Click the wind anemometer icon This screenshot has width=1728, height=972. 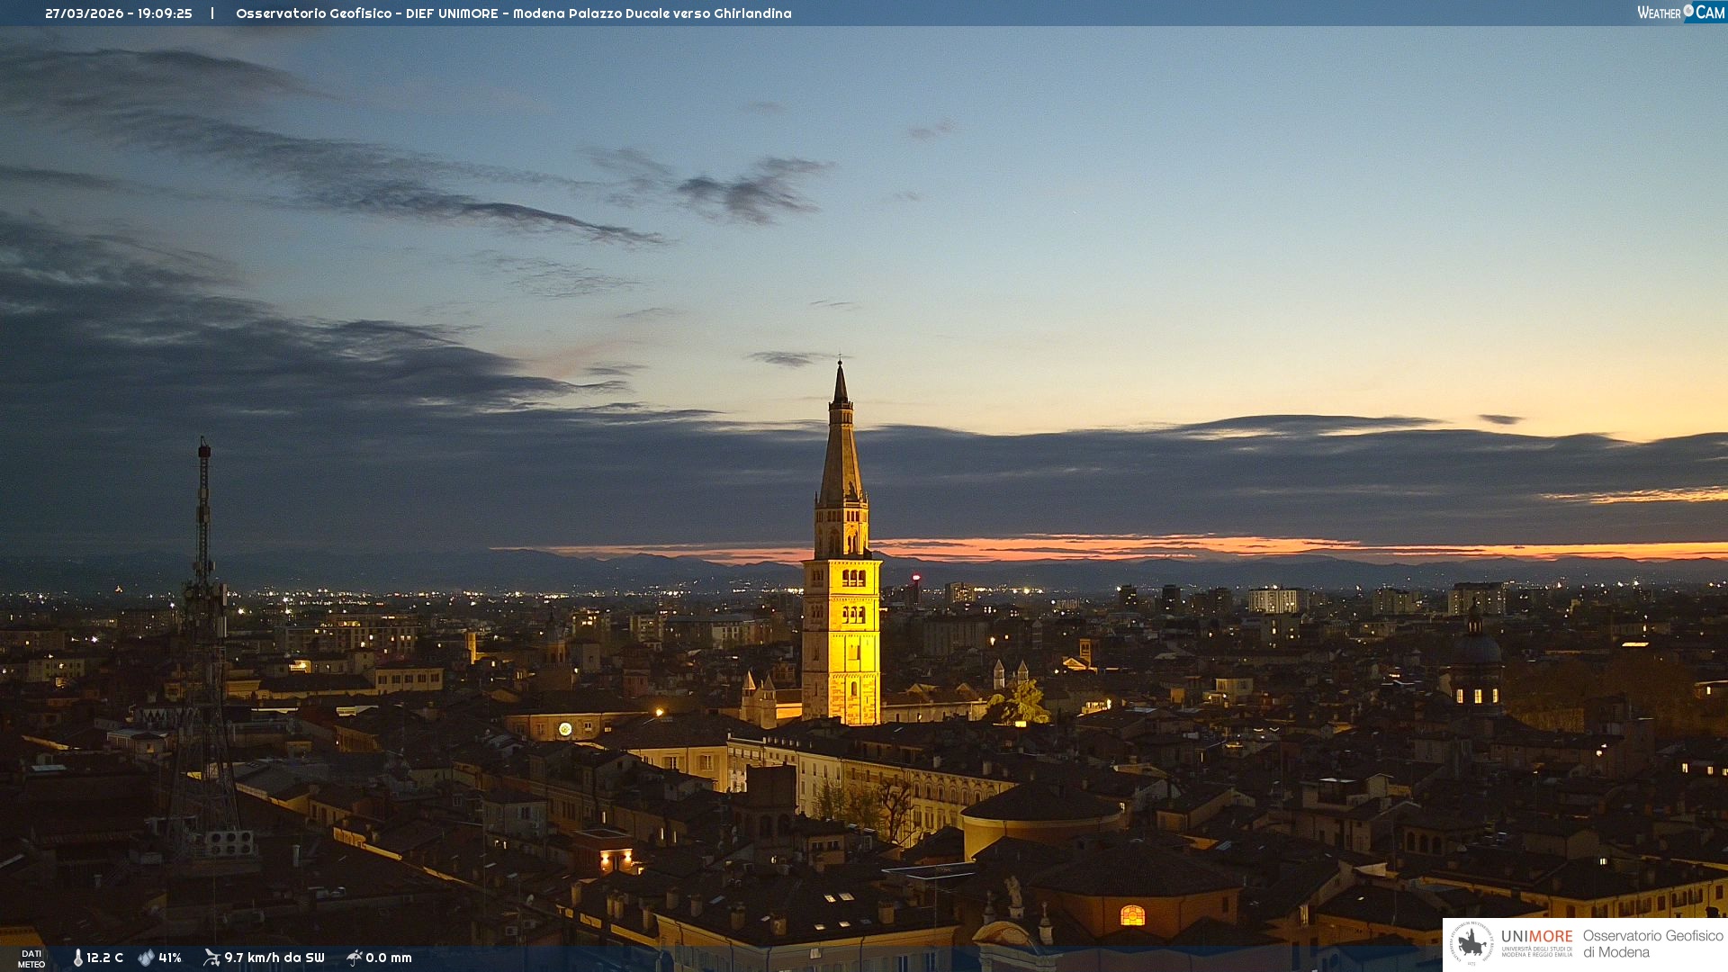(x=211, y=958)
